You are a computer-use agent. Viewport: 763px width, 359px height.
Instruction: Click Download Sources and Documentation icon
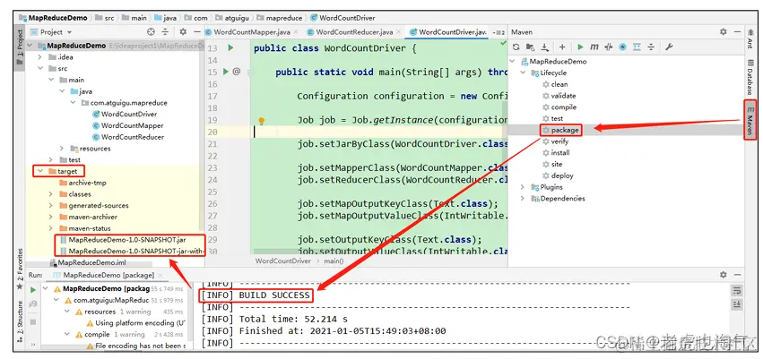(x=545, y=47)
